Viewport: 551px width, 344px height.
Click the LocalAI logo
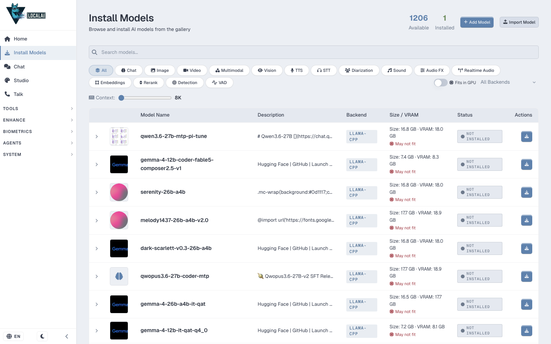coord(26,14)
